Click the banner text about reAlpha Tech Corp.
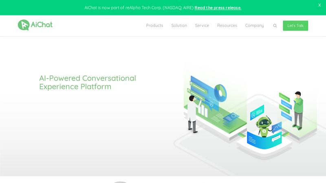The width and height of the screenshot is (326, 183). [139, 8]
